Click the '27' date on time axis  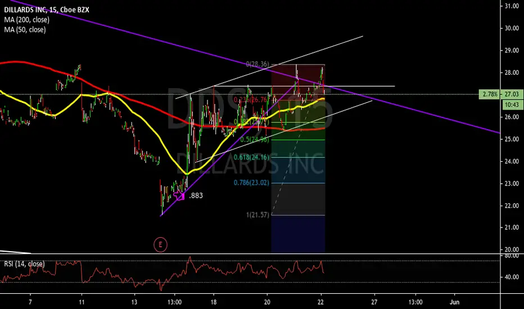[374, 302]
